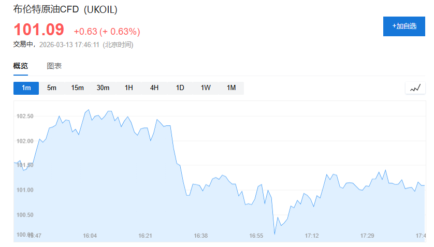Click the 17:12 time axis marker
434x247 pixels.
coord(312,236)
